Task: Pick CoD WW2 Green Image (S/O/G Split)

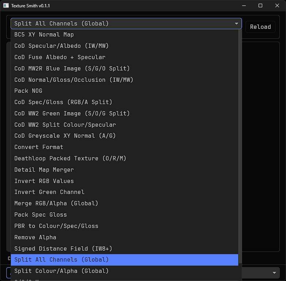Action: tap(125, 114)
